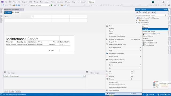The height and width of the screenshot is (96, 171).
Task: Choose Unload Project from context menu
Action: click(x=123, y=82)
